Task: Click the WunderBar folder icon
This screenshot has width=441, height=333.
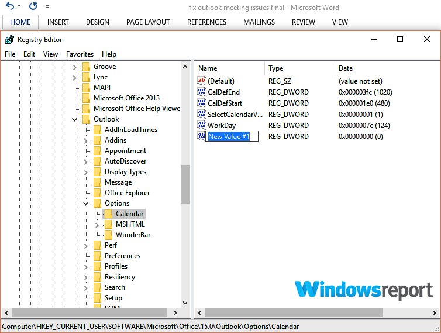Action: click(108, 235)
